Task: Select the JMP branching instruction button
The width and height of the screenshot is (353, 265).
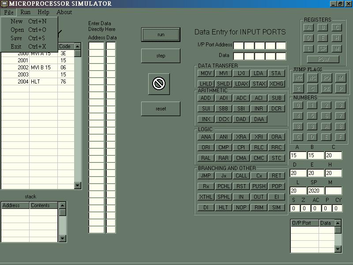Action: 206,176
